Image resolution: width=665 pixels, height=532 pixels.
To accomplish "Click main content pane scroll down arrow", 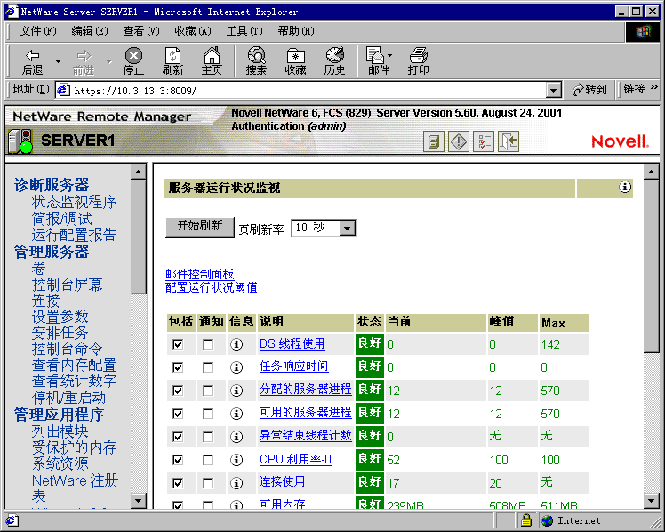I will click(651, 501).
